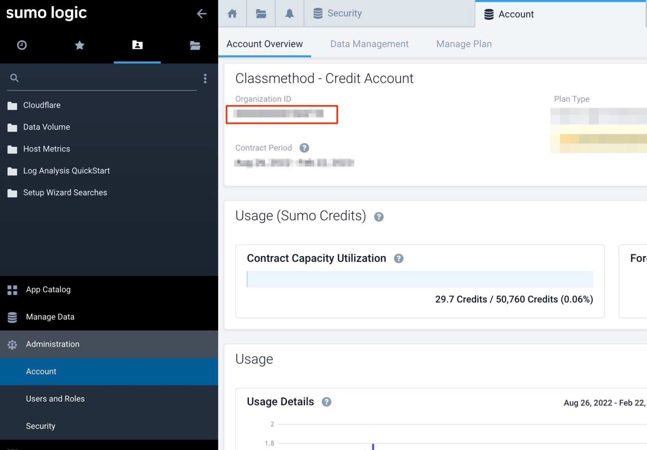
Task: Collapse the sidebar using the back arrow
Action: click(202, 13)
